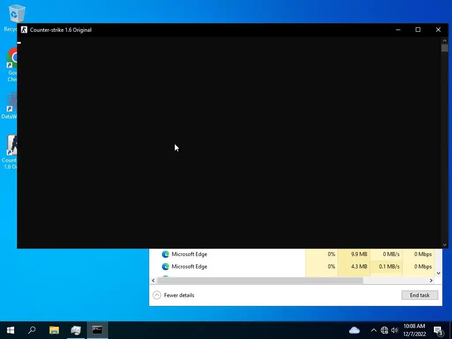Select Counter-strike 1.6 desktop shortcut

coord(10,152)
